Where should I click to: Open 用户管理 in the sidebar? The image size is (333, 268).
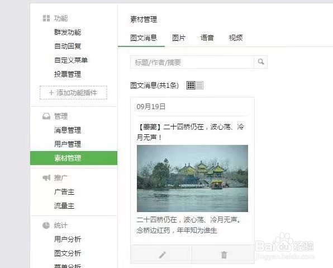point(68,144)
